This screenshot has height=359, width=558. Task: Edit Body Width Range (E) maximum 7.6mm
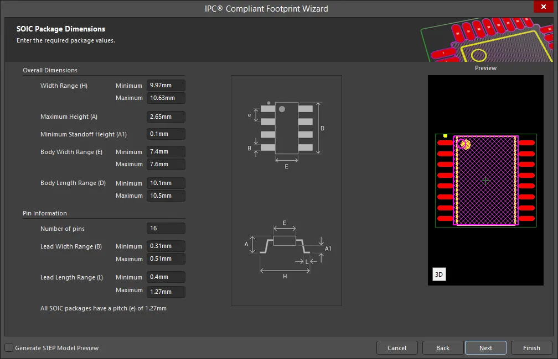click(166, 164)
